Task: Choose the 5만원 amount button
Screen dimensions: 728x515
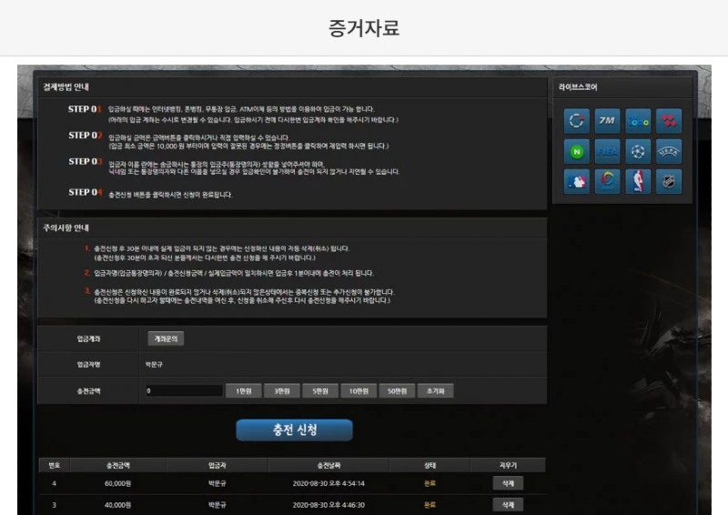Action: (319, 391)
